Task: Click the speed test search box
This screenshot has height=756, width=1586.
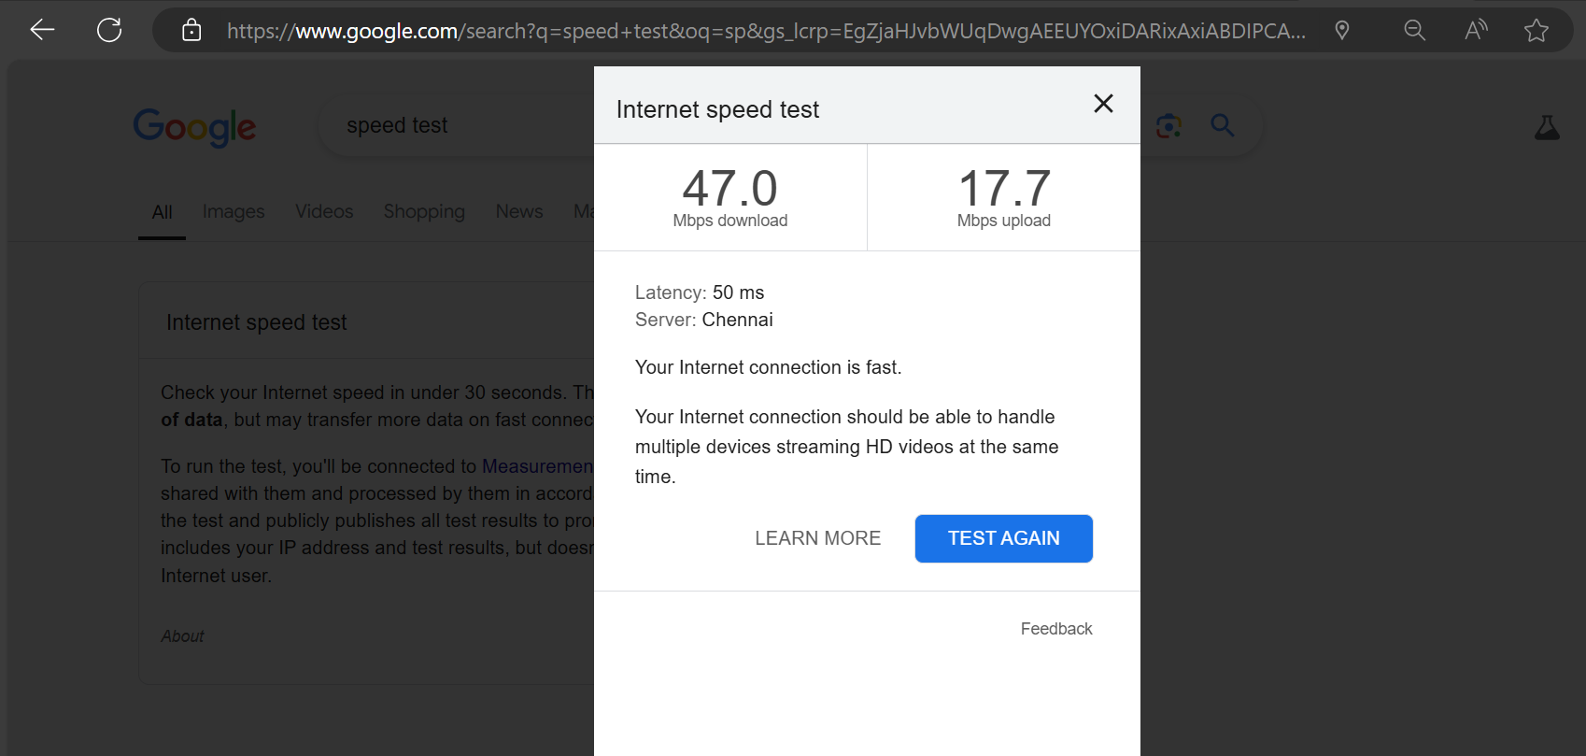Action: coord(458,125)
